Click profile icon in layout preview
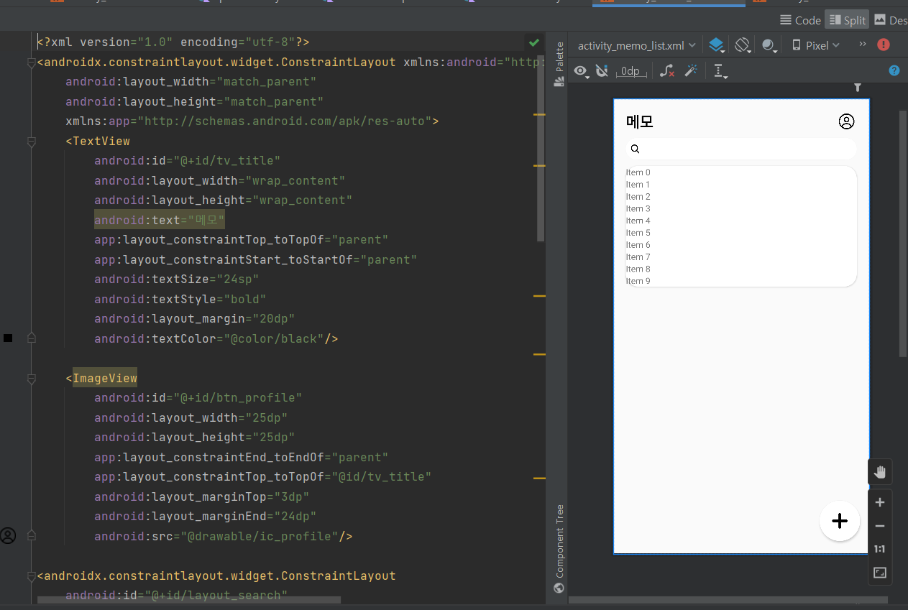Screen dimensions: 908x610 [x=847, y=121]
